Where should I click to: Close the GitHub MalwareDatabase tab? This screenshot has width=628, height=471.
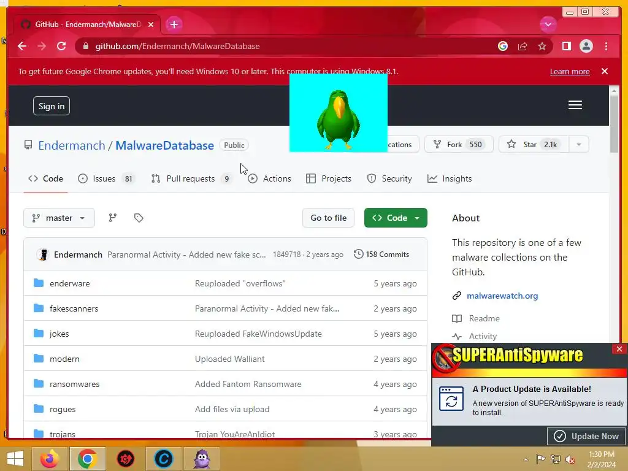(151, 25)
